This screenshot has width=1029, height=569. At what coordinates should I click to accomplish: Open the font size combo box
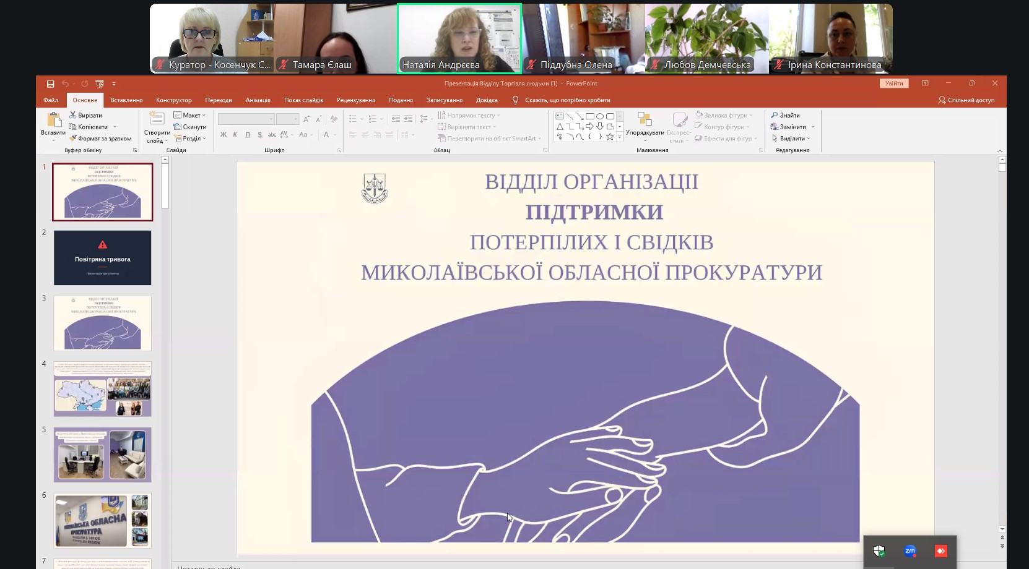[288, 119]
